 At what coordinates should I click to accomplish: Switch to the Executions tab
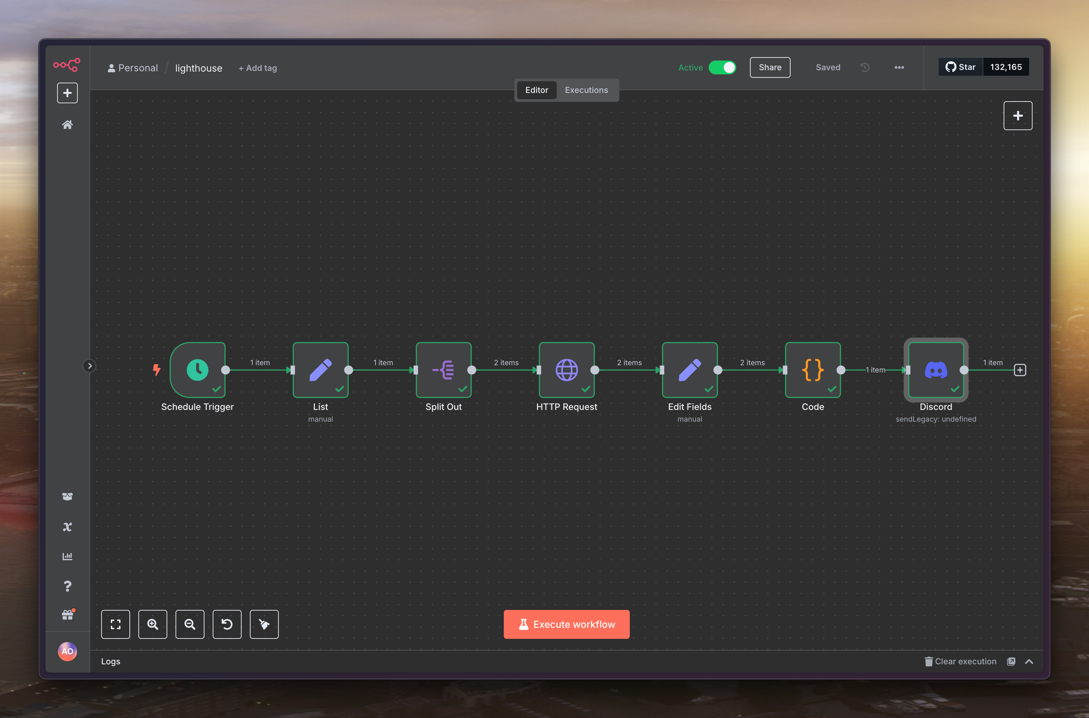coord(586,90)
